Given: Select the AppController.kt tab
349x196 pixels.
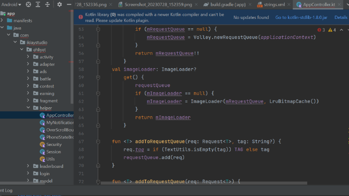Looking at the screenshot, I should coord(319,4).
